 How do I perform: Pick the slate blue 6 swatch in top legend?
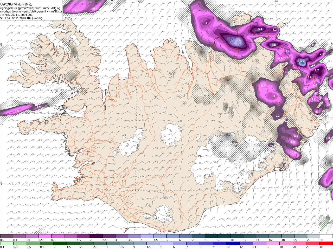185,236
